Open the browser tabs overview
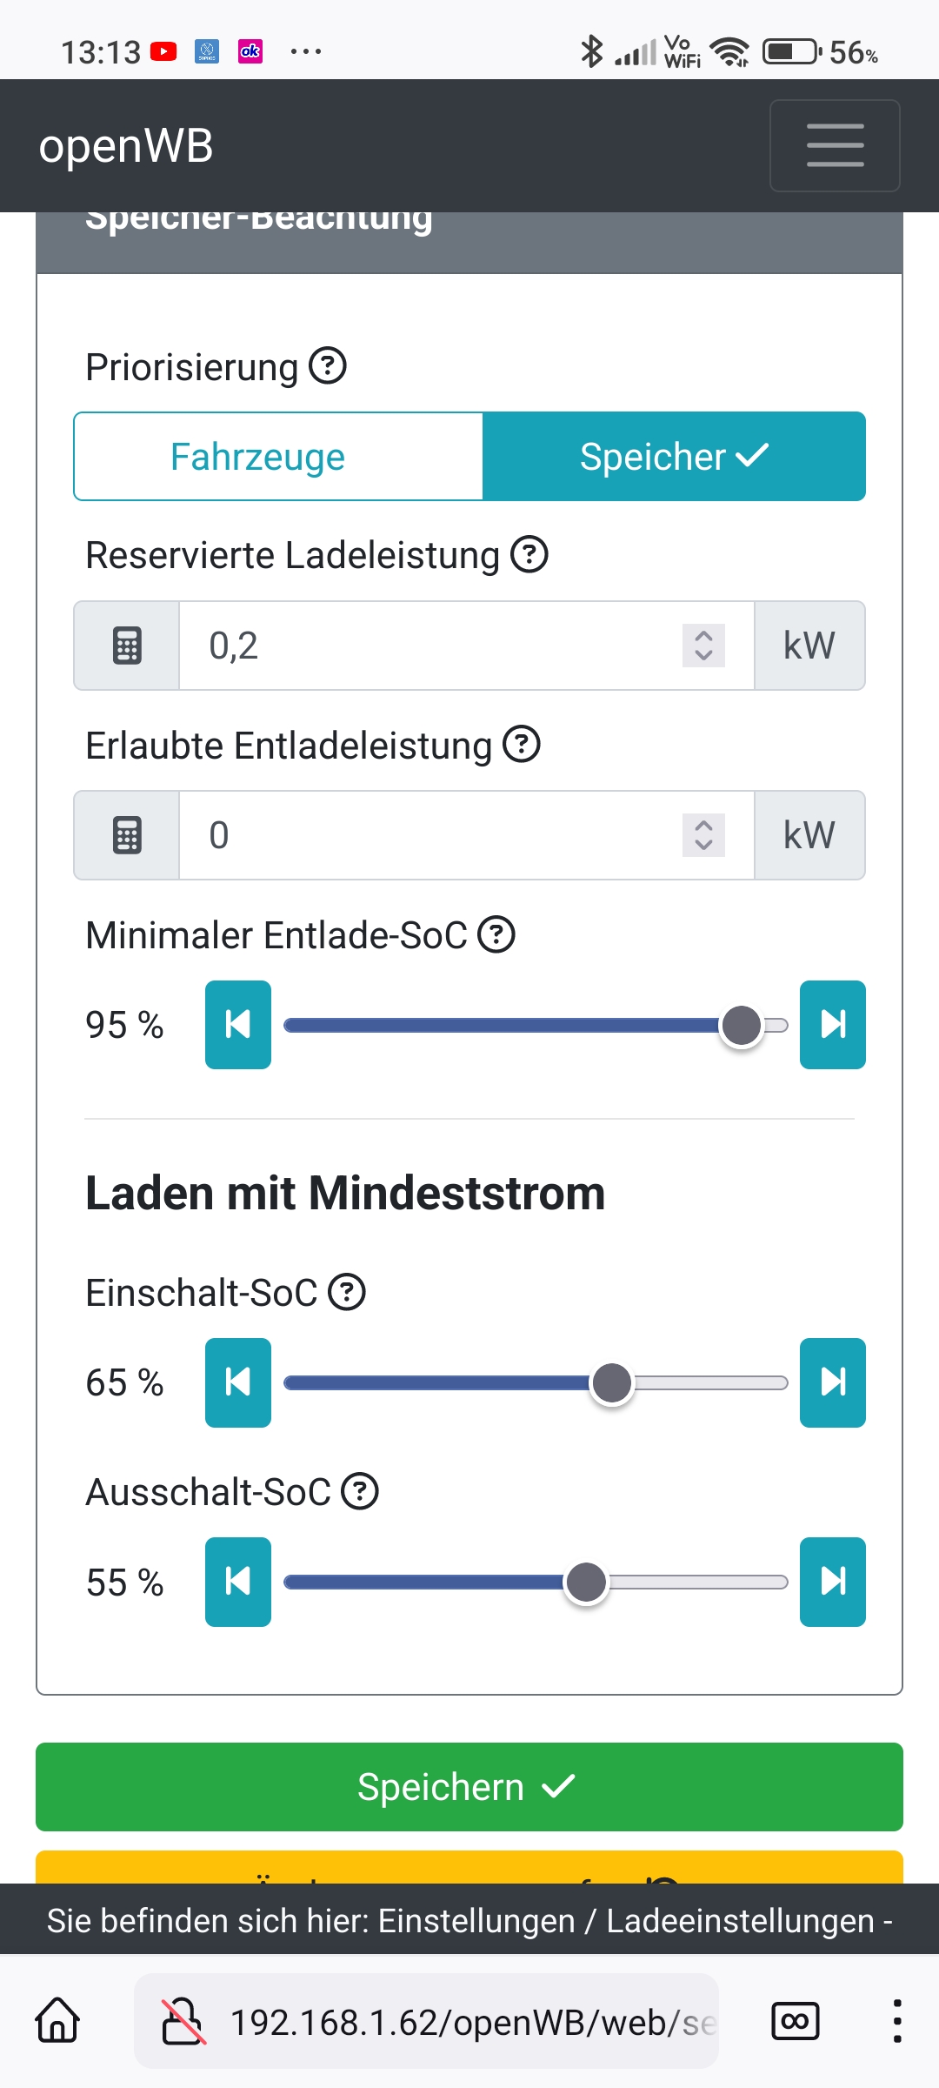This screenshot has height=2088, width=939. pyautogui.click(x=795, y=2021)
